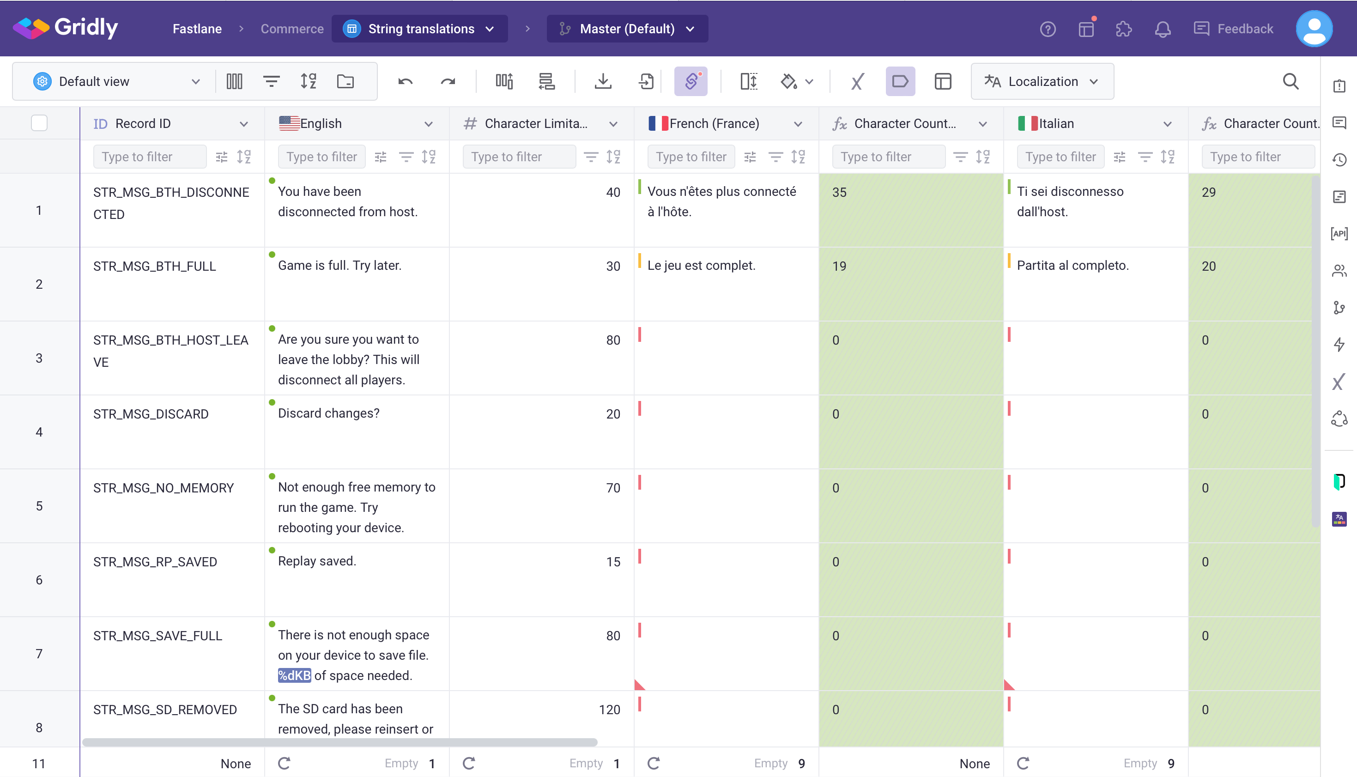The image size is (1357, 777).
Task: Open the API sidebar icon
Action: click(1339, 234)
